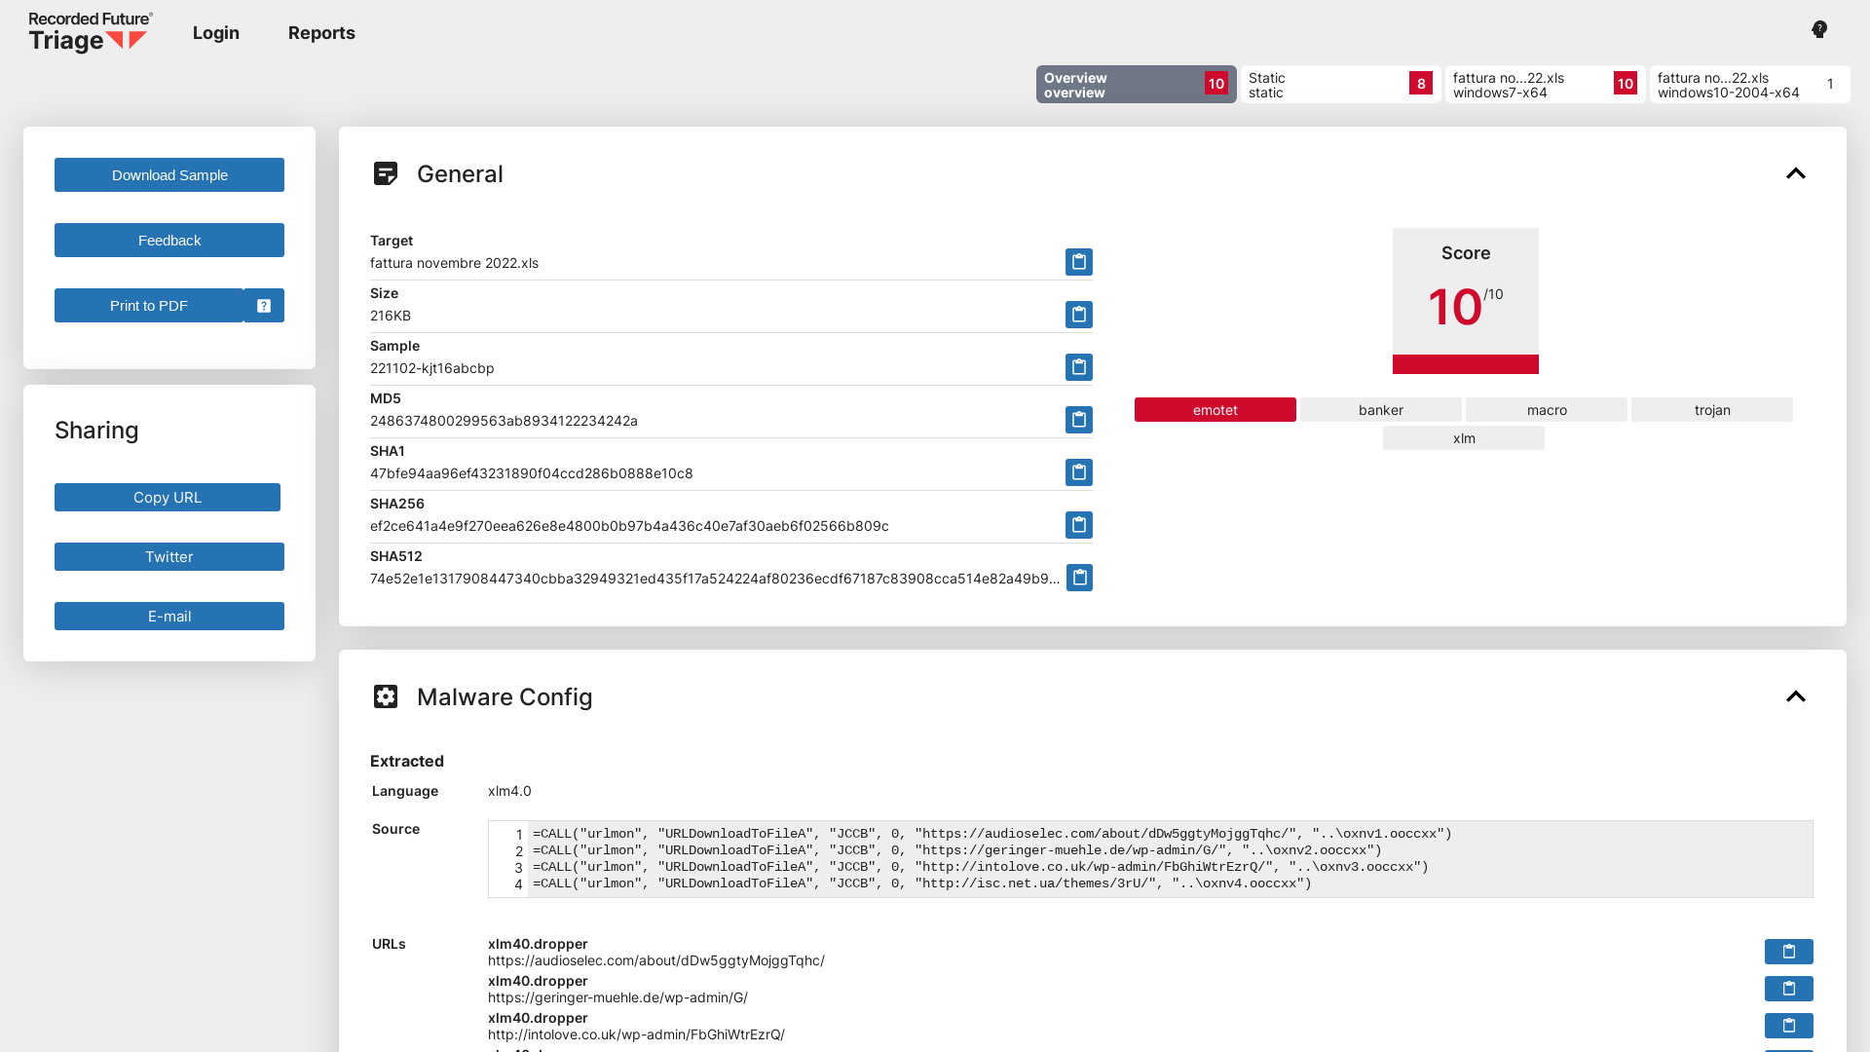Switch to the Static analysis tab
This screenshot has width=1870, height=1052.
coord(1340,85)
